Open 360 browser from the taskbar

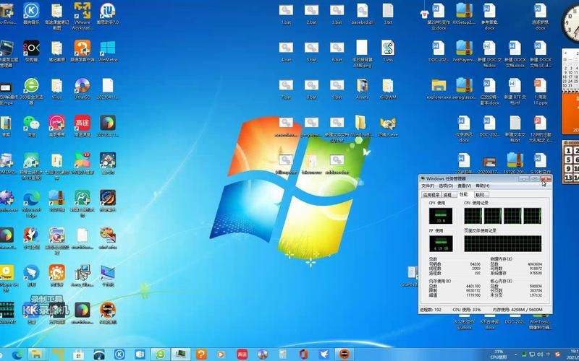coord(161,355)
